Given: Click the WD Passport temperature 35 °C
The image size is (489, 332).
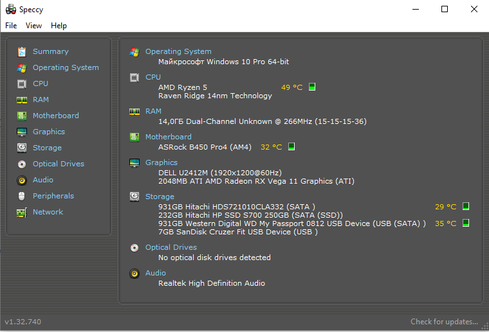Looking at the screenshot, I should (446, 223).
